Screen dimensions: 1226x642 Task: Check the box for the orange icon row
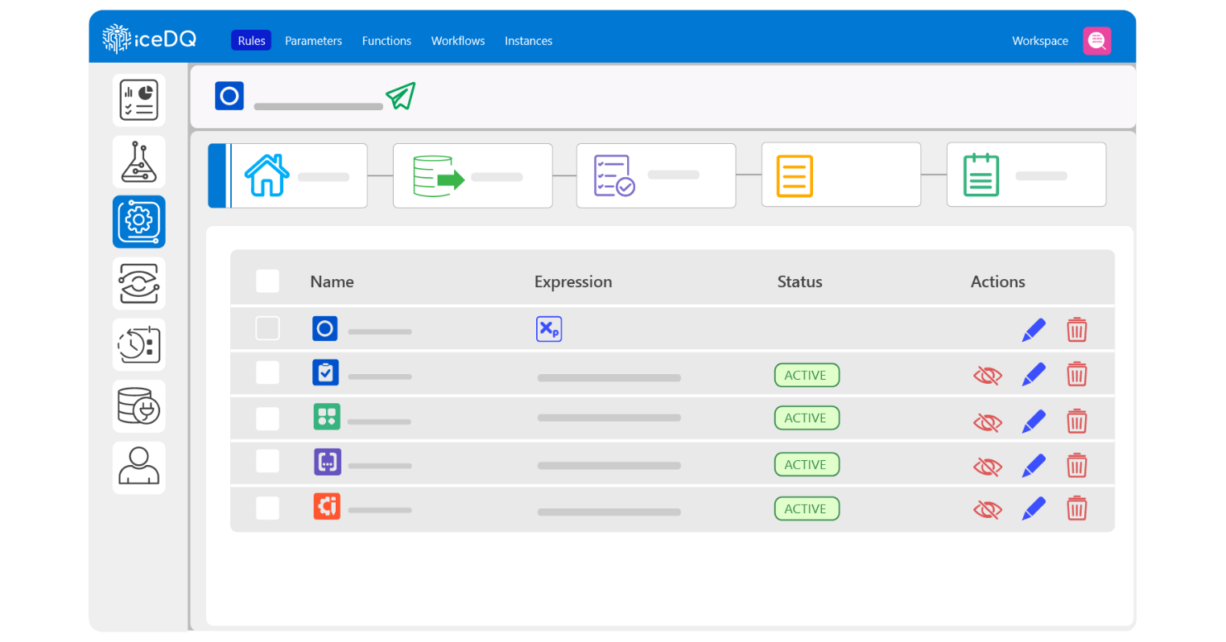tap(267, 508)
